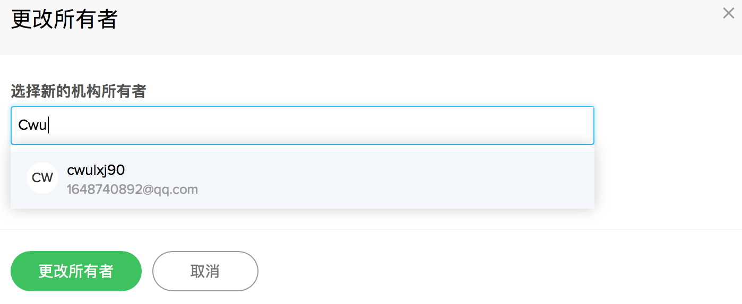742x304 pixels.
Task: Click the 更改所有者 dialog title
Action: tap(64, 20)
